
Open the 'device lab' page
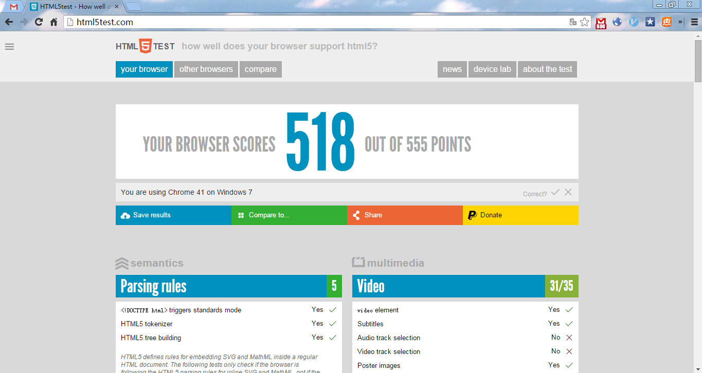tap(492, 69)
